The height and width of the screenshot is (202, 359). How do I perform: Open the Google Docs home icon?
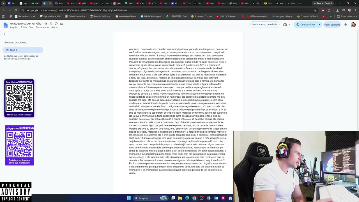(x=5, y=25)
